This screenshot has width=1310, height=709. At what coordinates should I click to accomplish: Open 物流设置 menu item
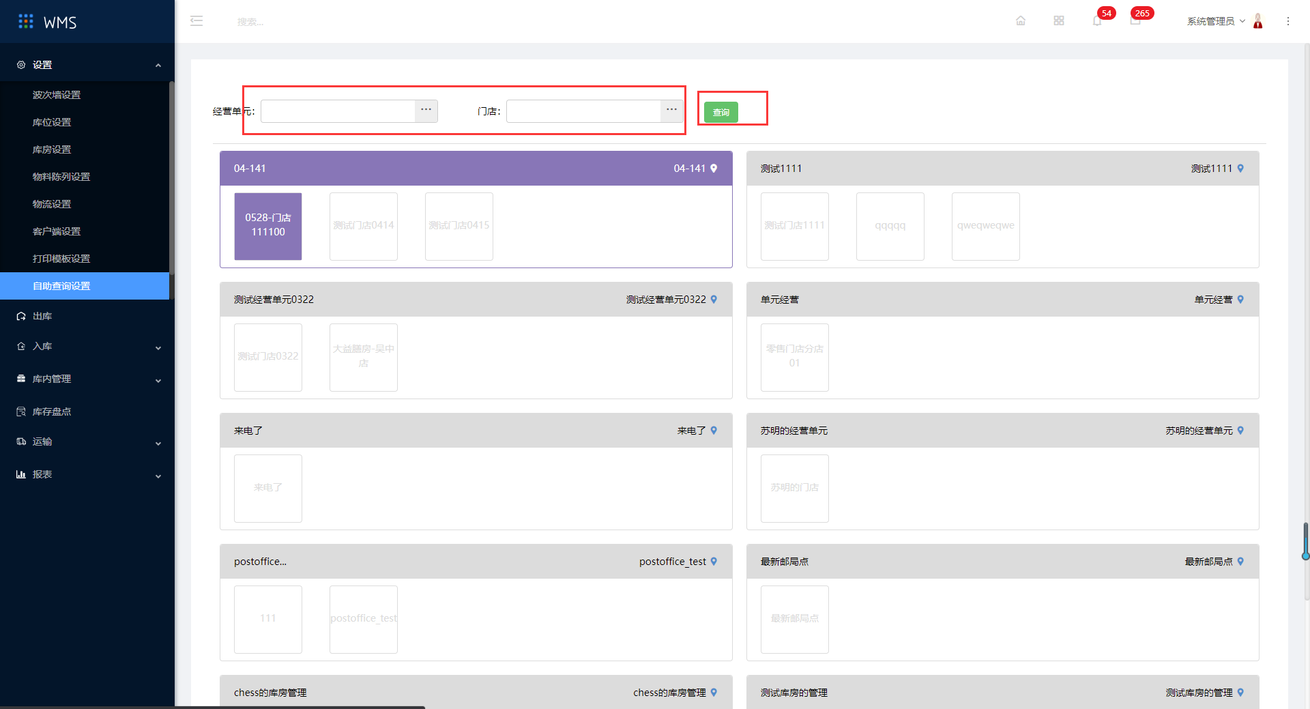(85, 204)
